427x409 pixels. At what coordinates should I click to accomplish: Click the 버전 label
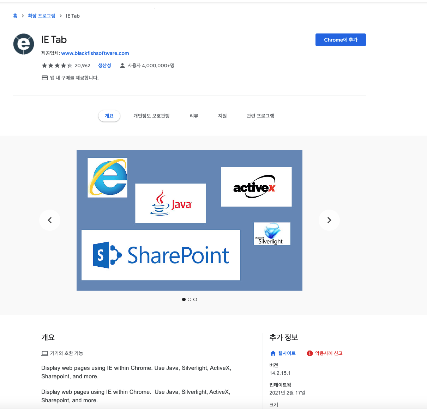[274, 365]
